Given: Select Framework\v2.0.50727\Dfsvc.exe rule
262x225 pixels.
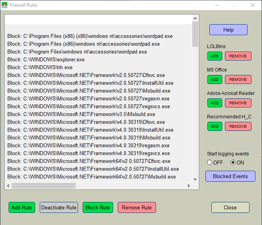Looking at the screenshot, I should tap(86, 75).
